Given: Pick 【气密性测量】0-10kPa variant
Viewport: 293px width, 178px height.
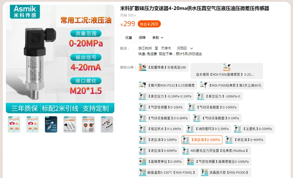Looking at the screenshot, I should click(x=162, y=107).
